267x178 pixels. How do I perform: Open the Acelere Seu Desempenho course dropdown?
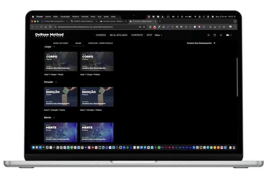pyautogui.click(x=201, y=43)
